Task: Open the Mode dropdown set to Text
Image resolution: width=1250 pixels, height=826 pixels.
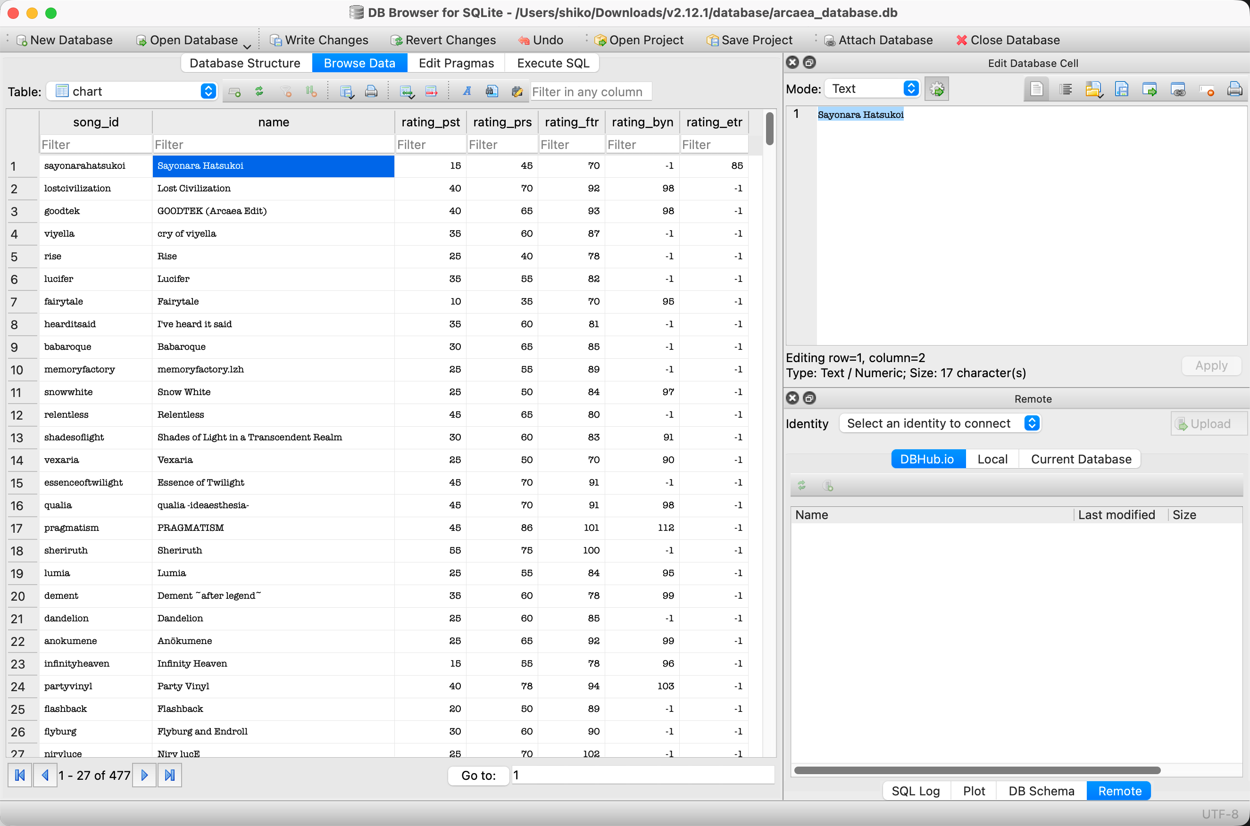Action: [x=872, y=89]
